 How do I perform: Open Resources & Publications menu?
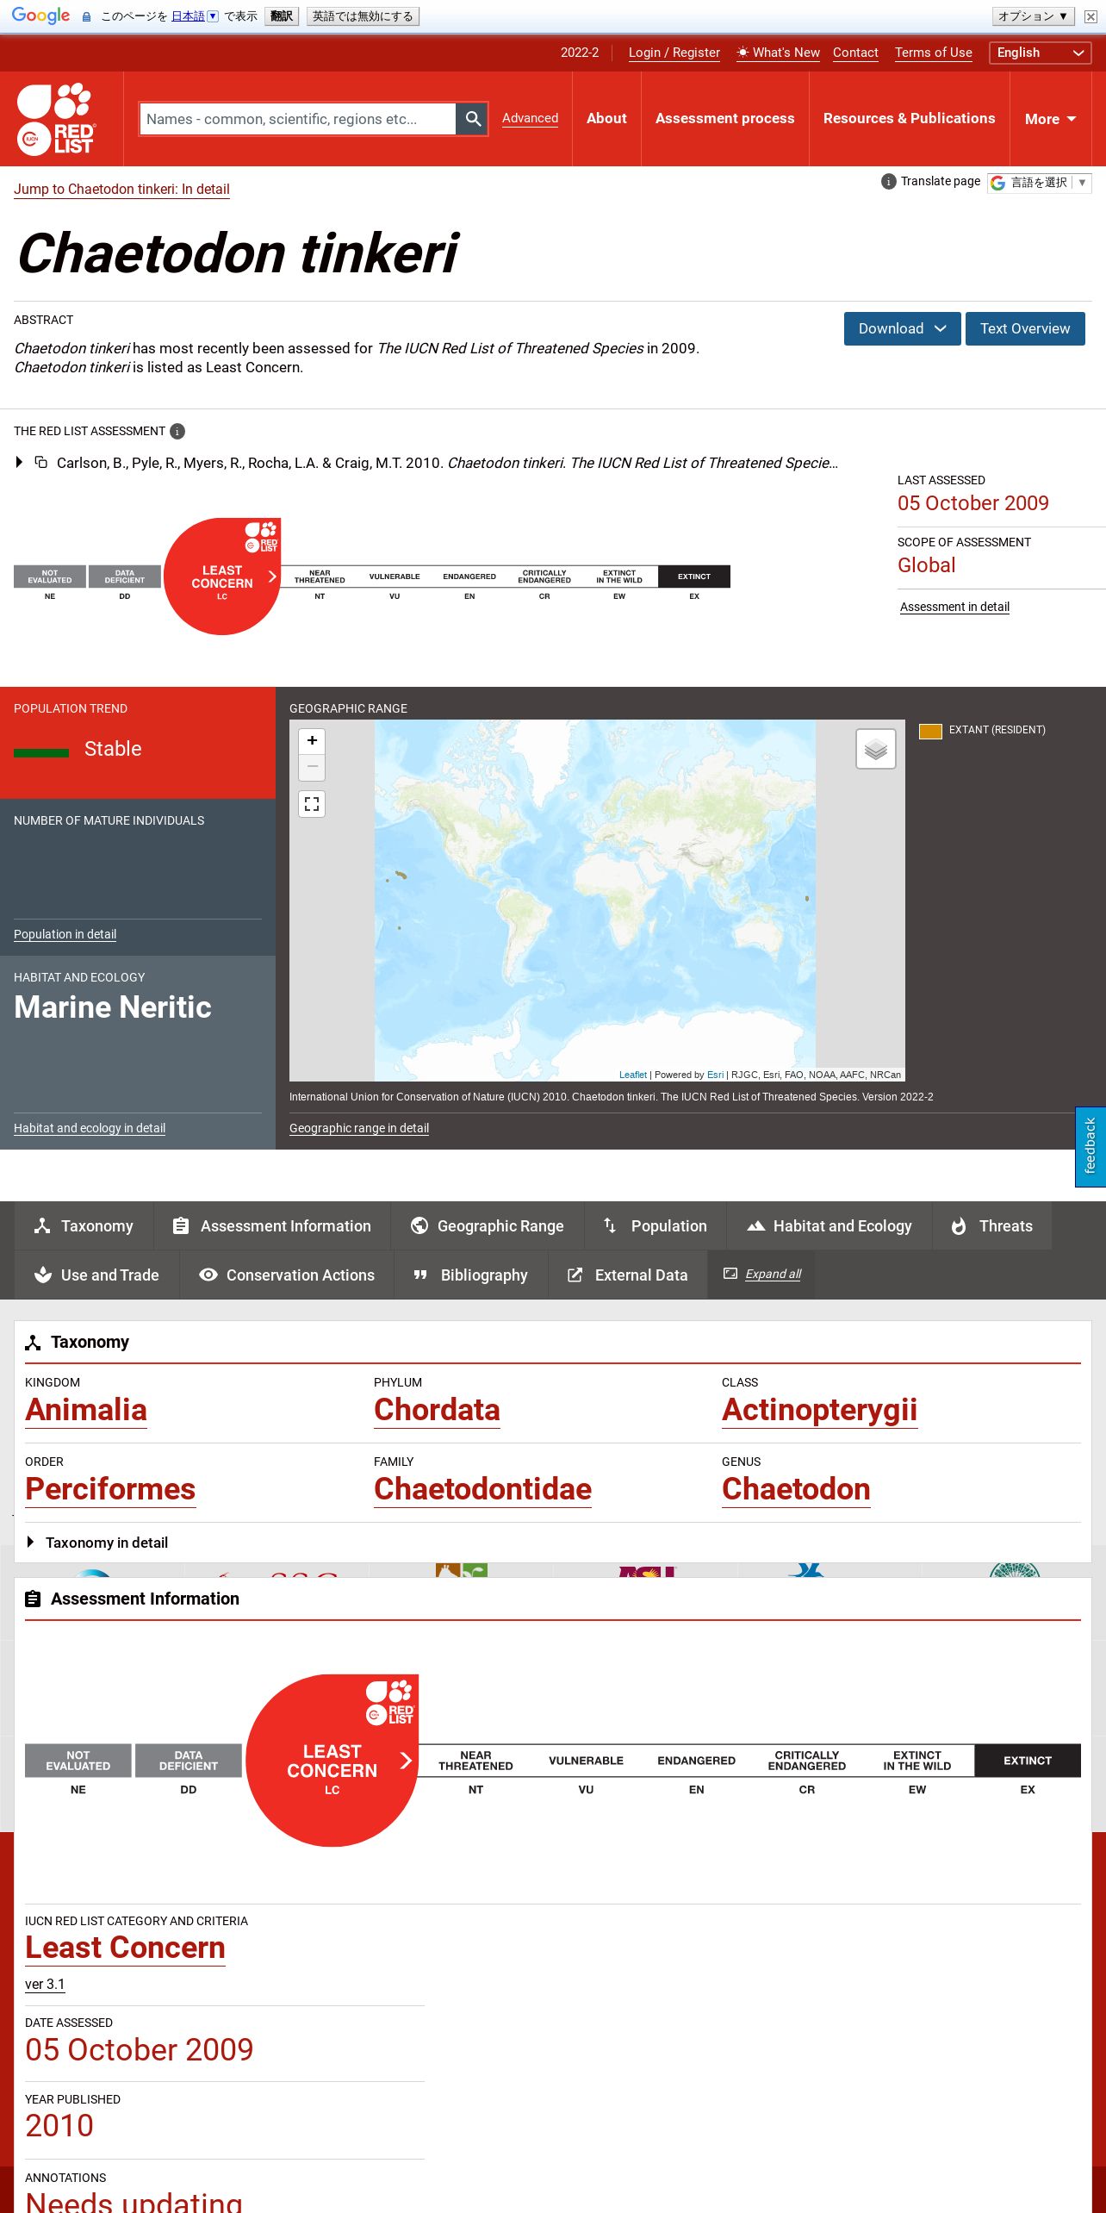coord(909,119)
